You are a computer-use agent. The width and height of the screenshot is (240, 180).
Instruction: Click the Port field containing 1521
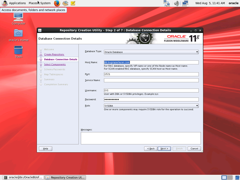(151, 74)
